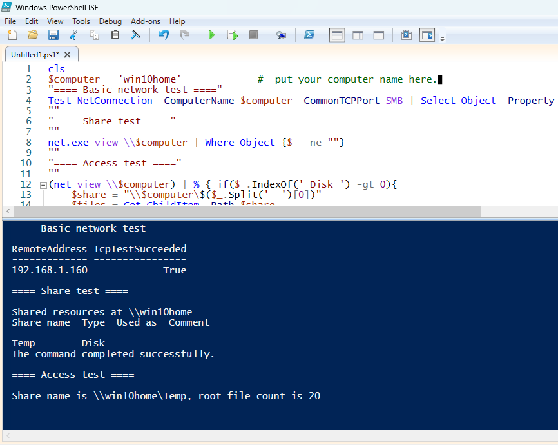Run script with green play icon
Screen dimensions: 558x445
pyautogui.click(x=211, y=35)
